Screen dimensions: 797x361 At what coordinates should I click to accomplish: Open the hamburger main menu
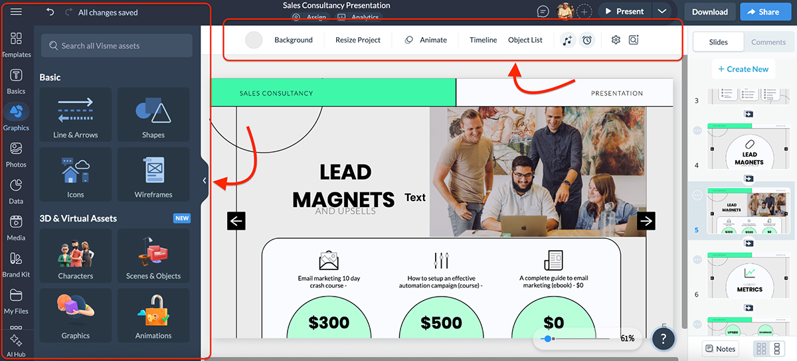(16, 12)
